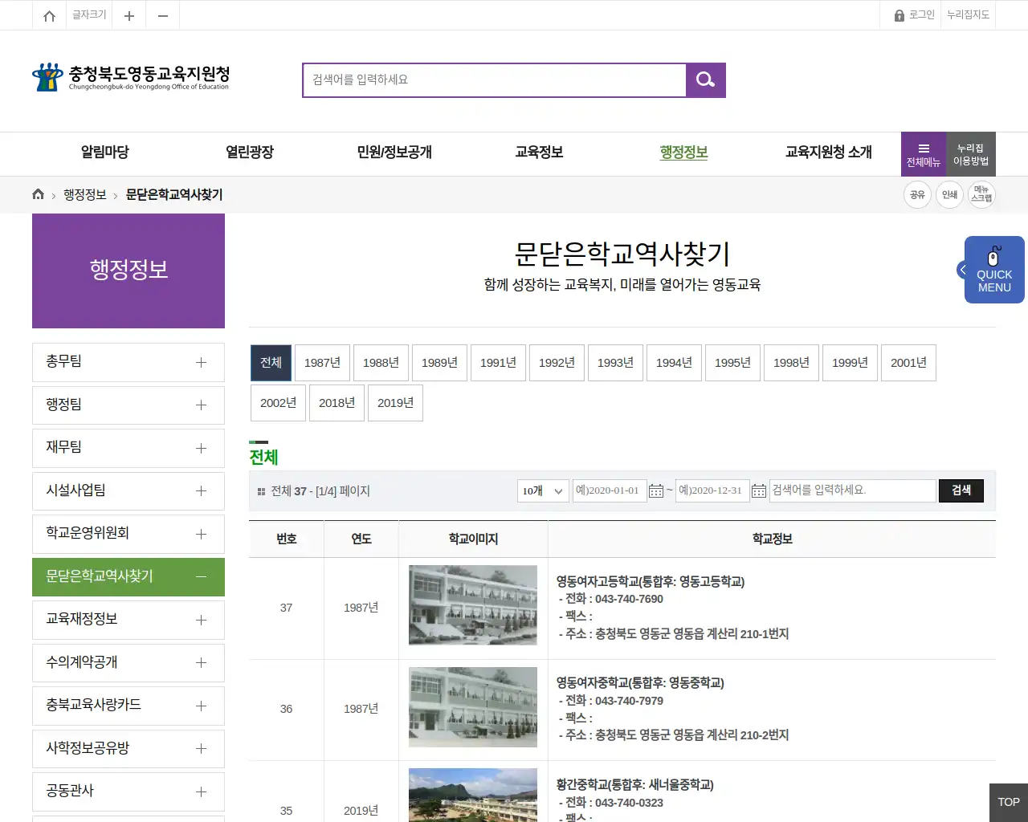This screenshot has height=822, width=1028.
Task: Expand the QUICK MENU panel
Action: [993, 270]
